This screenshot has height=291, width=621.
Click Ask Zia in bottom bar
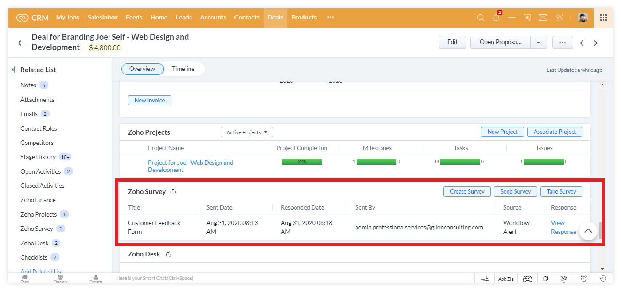tap(506, 279)
